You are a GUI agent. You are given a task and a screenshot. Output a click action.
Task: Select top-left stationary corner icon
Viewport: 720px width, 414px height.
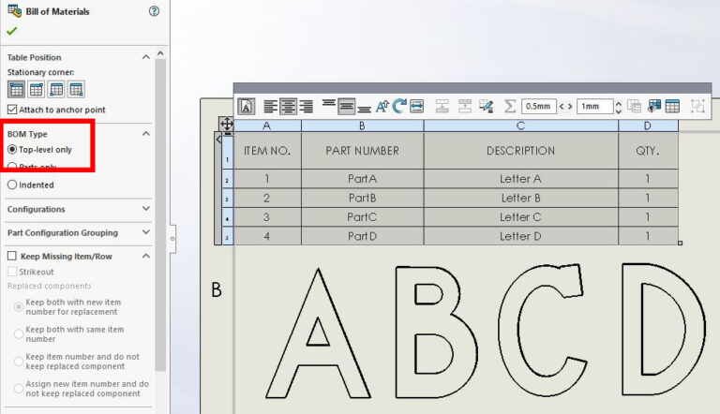tap(16, 90)
